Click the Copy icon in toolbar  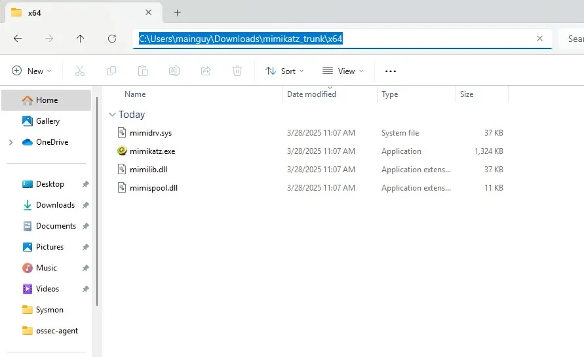tap(111, 71)
